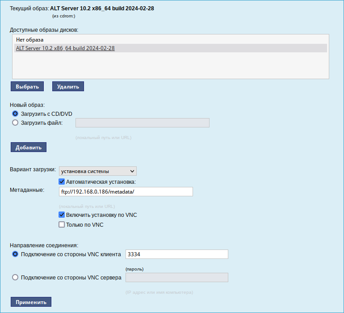344x313 pixels.
Task: Click the 'Выбрать' button
Action: [x=27, y=86]
